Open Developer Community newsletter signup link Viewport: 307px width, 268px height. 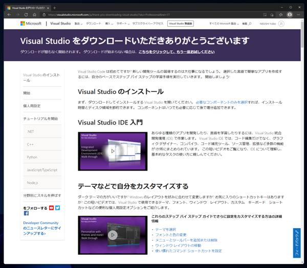click(42, 228)
